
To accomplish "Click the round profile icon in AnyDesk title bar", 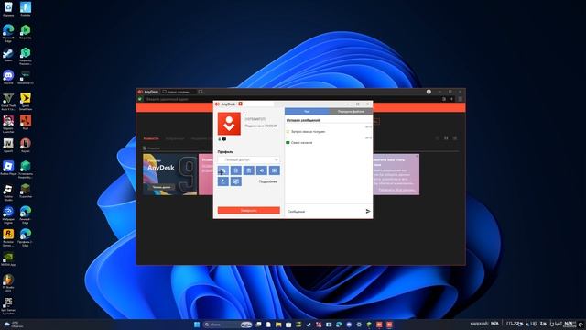I will click(429, 92).
